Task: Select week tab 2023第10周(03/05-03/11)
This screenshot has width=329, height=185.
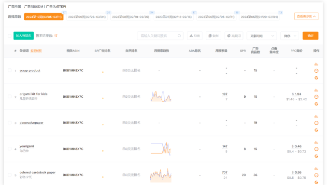Action: 44,17
